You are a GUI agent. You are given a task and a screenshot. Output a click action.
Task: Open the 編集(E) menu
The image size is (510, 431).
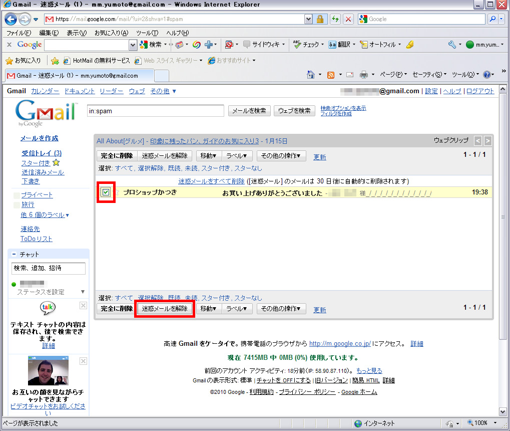(x=49, y=33)
